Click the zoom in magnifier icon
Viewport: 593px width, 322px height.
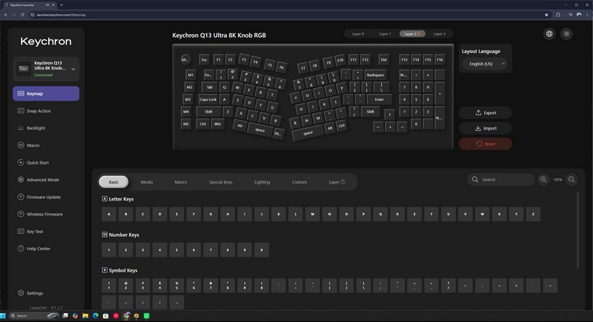(543, 180)
